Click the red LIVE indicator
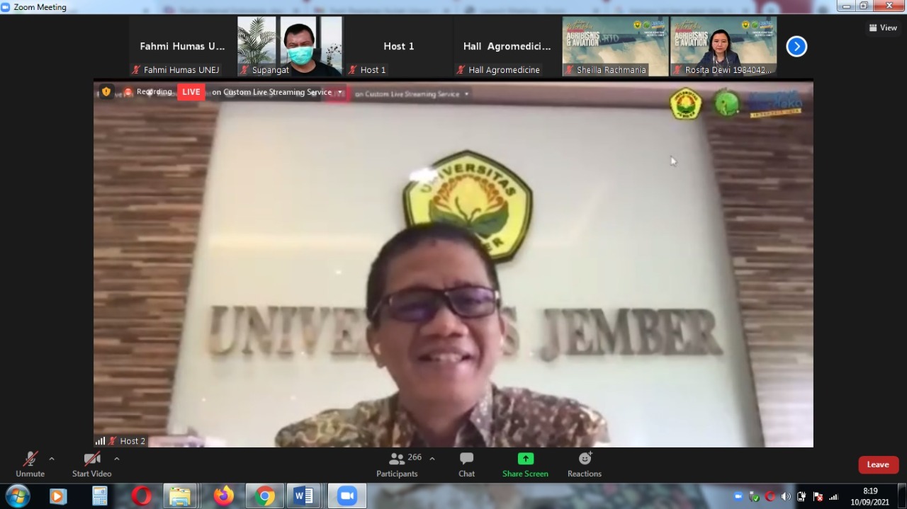 click(191, 92)
